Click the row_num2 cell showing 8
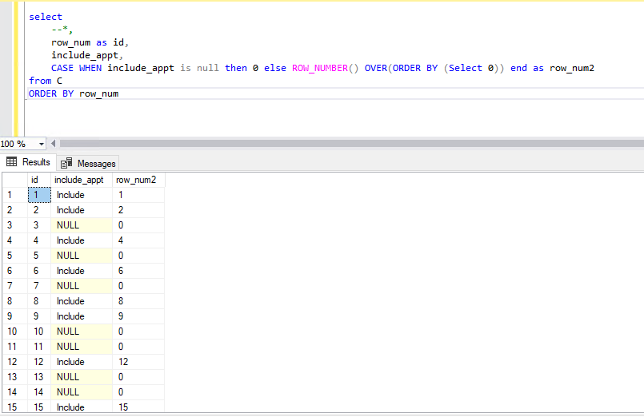 (x=138, y=301)
